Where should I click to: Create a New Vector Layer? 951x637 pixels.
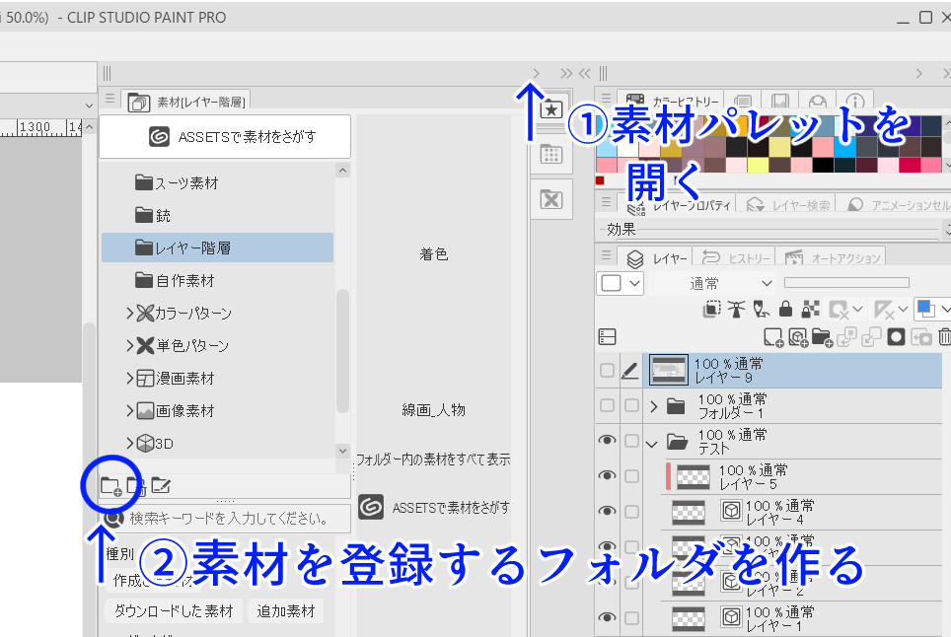798,337
